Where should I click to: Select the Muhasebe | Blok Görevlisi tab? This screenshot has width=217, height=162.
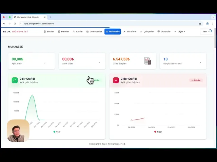tap(30, 17)
